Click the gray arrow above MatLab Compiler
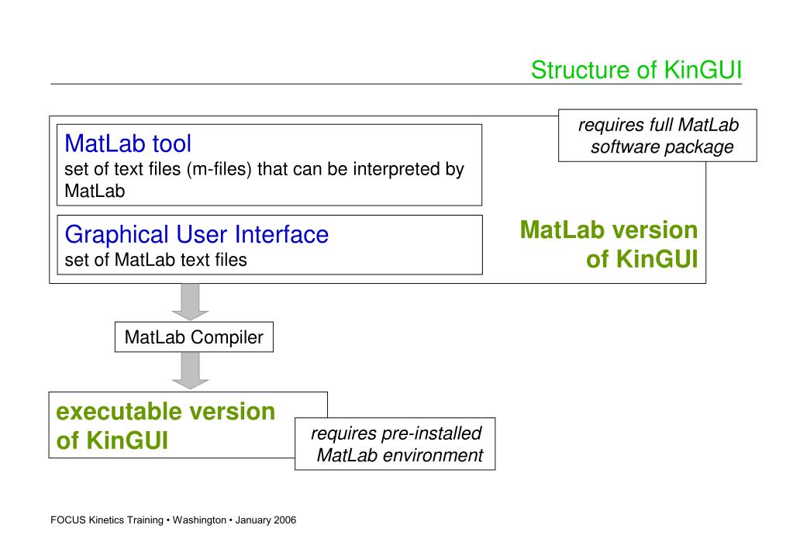Viewport: 793px width, 549px height. 190,302
